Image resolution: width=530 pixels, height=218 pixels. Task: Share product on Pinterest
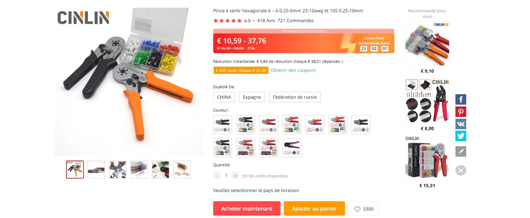(461, 112)
